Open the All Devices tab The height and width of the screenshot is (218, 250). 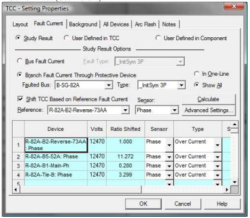point(116,25)
